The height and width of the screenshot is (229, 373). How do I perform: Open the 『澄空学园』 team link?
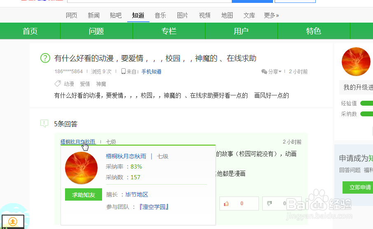pos(154,207)
